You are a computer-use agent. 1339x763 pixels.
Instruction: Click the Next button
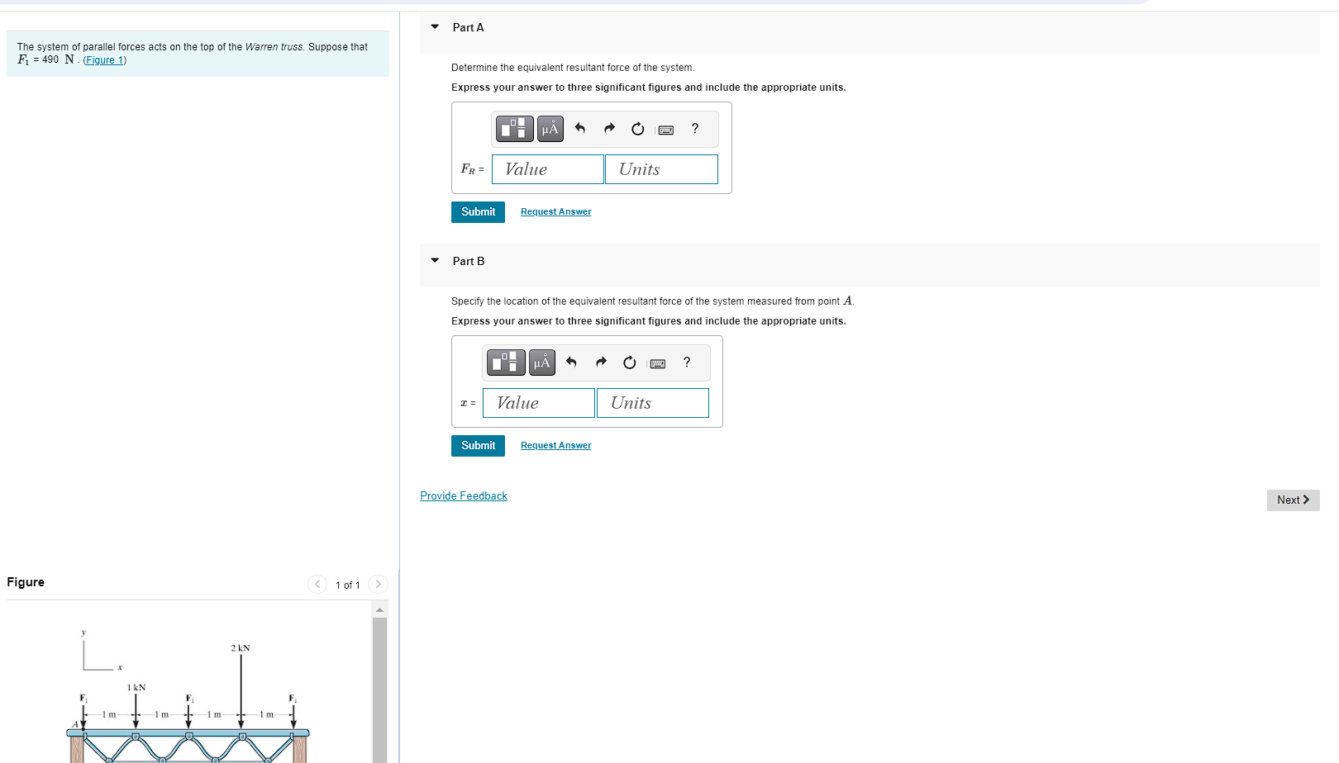click(x=1292, y=500)
